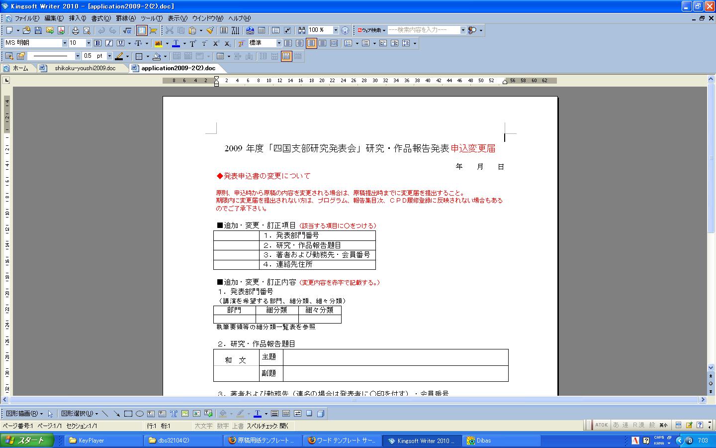716x448 pixels.
Task: Click the Export to PDF icon
Action: click(61, 30)
